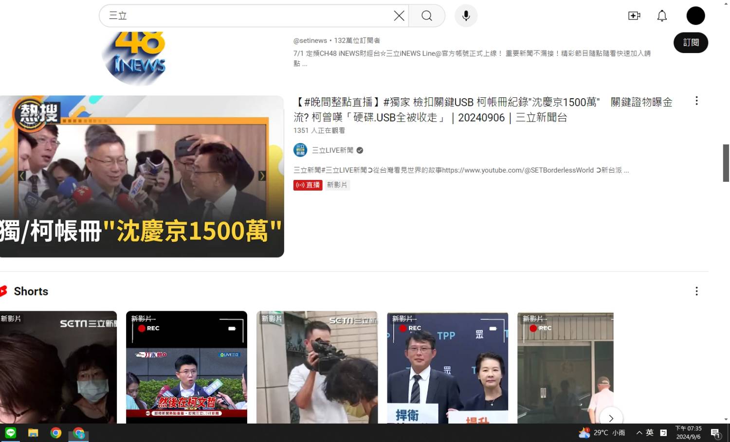Click the red 直播 live badge
Screen dimensions: 730x442
[308, 185]
